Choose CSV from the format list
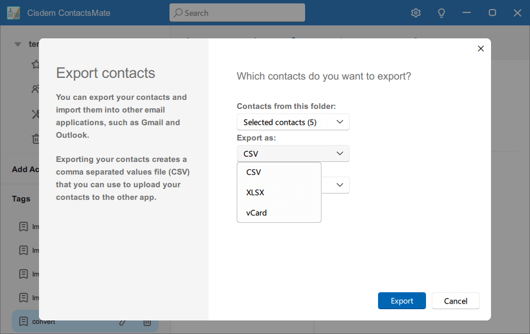The height and width of the screenshot is (334, 530). (254, 172)
